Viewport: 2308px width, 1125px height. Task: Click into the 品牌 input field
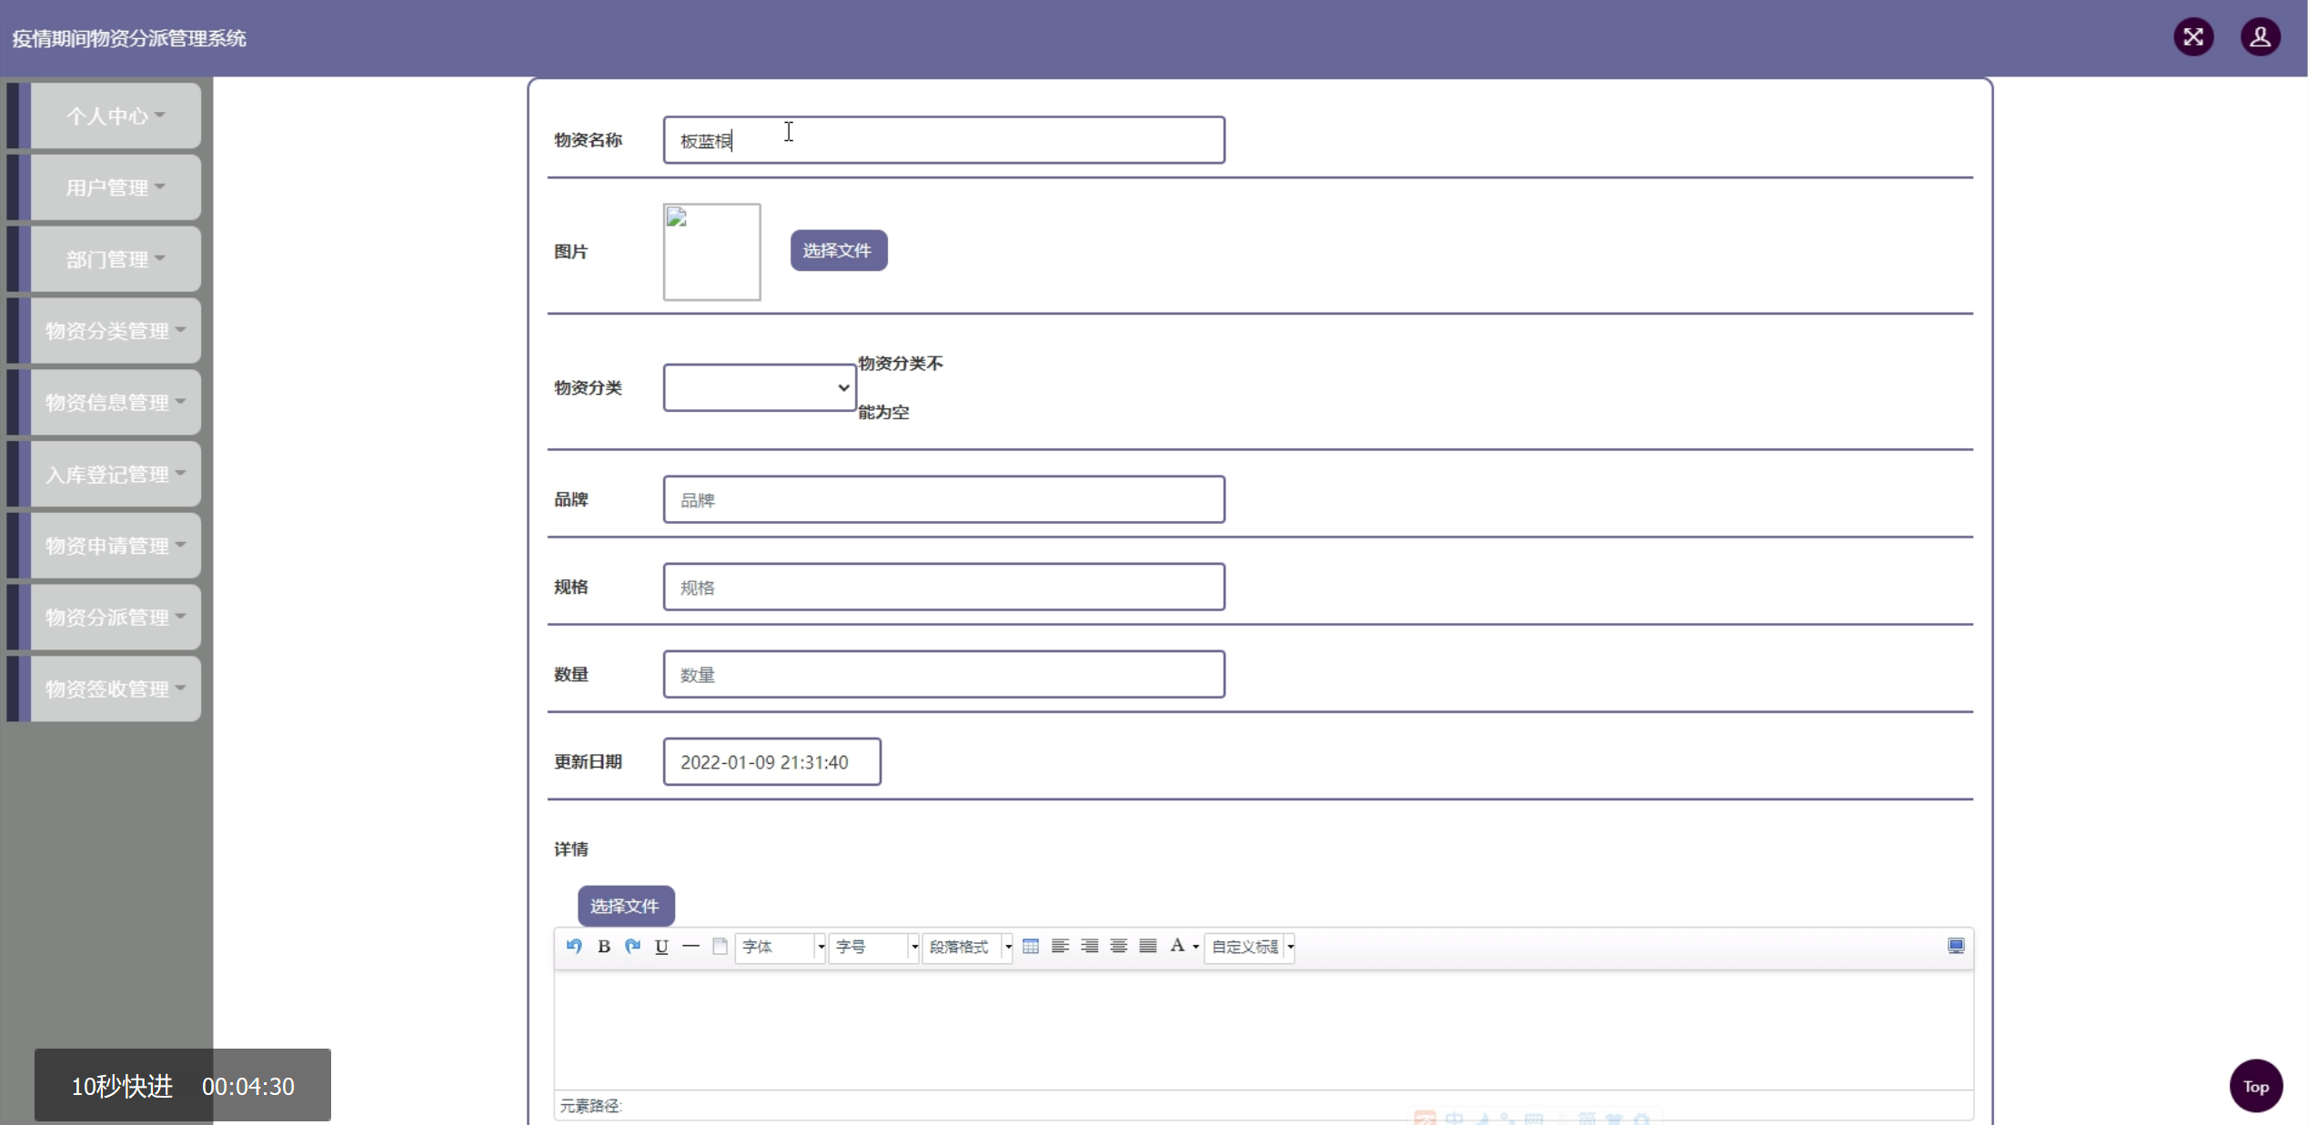(942, 499)
